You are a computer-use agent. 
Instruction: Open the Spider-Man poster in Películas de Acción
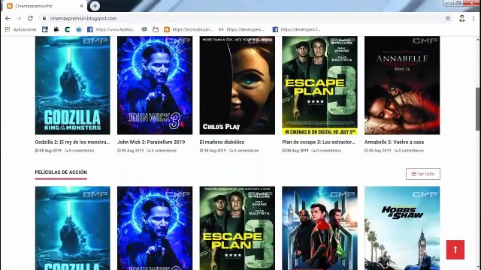coord(319,228)
